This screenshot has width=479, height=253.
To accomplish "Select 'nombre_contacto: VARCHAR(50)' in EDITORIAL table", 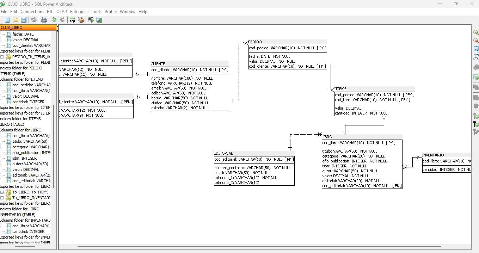I will pyautogui.click(x=252, y=168).
